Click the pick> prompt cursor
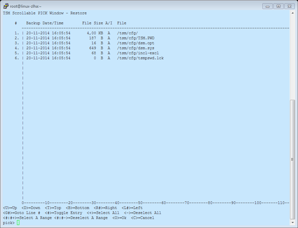Viewport: 298px width, 228px height. click(18, 223)
